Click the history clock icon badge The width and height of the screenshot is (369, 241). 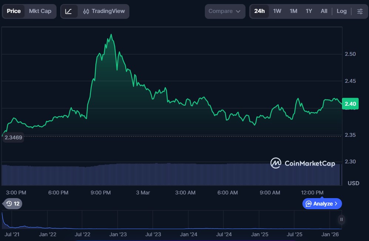13,203
